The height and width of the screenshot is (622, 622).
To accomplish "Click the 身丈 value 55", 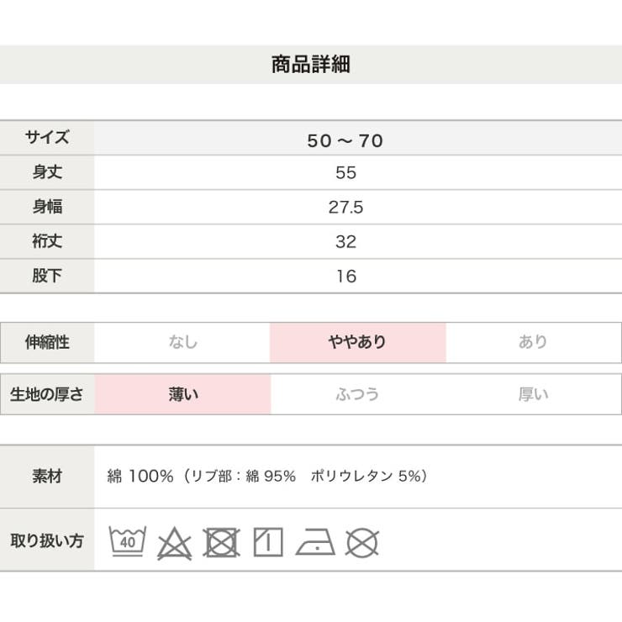I will tap(345, 173).
